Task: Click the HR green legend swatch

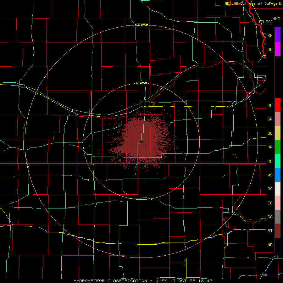Action: point(278,147)
